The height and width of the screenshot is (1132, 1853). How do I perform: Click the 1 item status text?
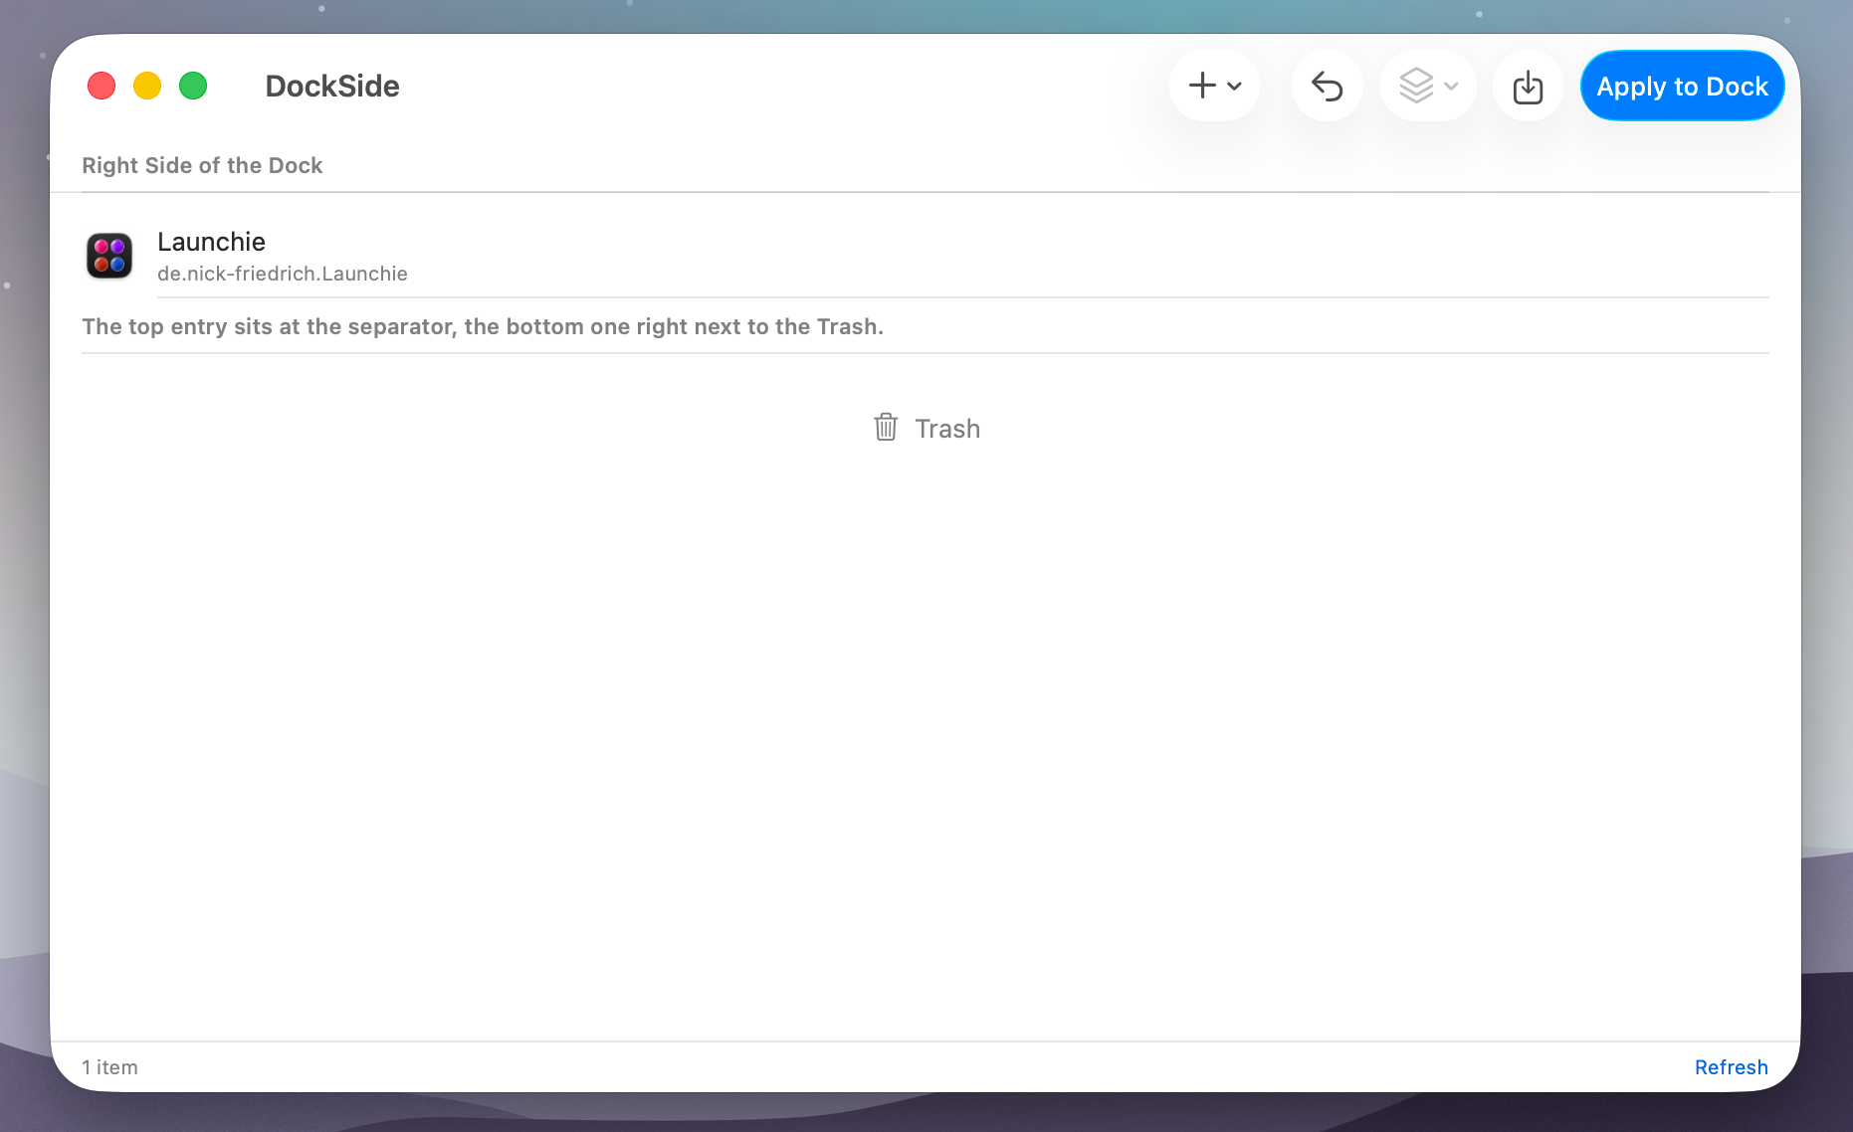click(x=109, y=1067)
